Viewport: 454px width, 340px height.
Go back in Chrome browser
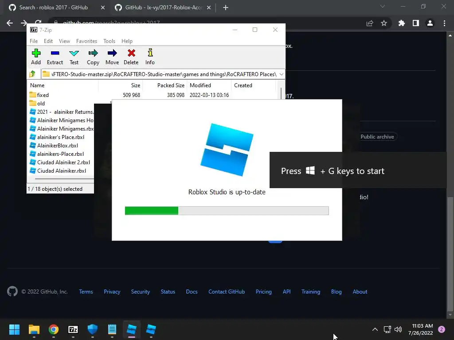tap(10, 23)
